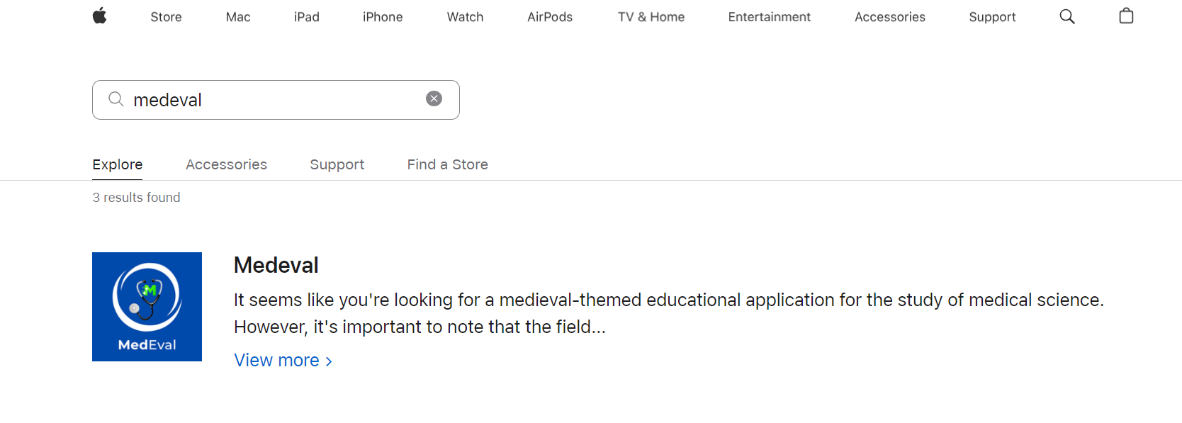Open AirPods in the navigation bar
Image resolution: width=1182 pixels, height=423 pixels.
click(x=550, y=17)
